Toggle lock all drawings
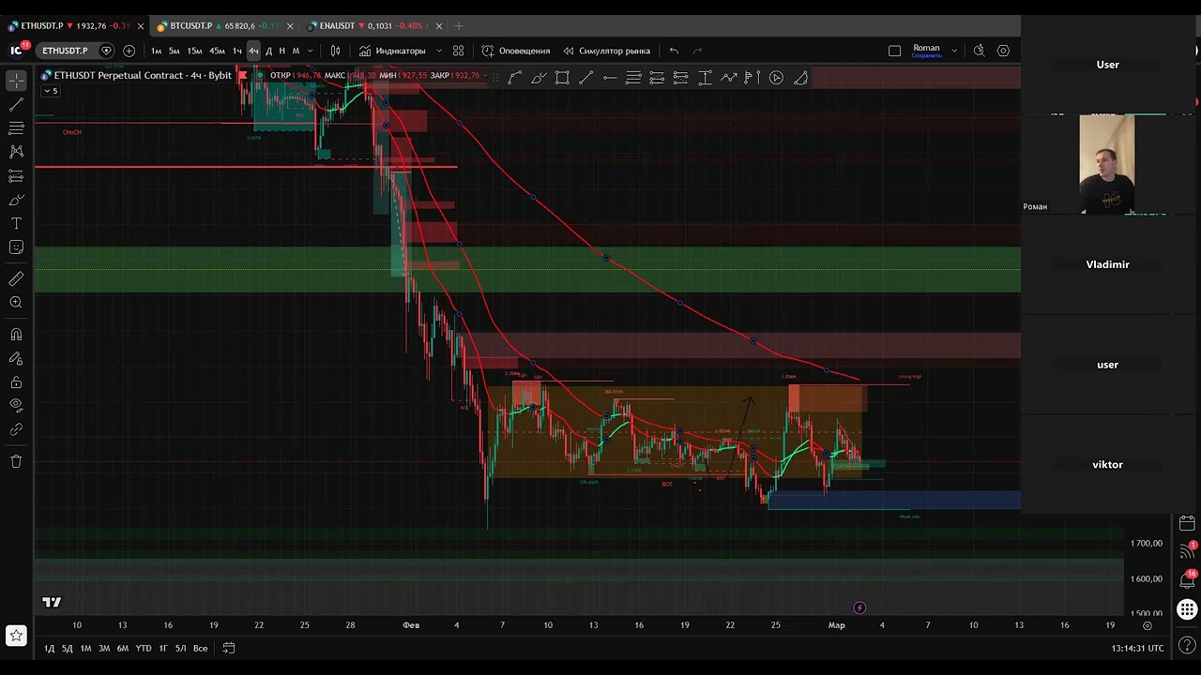 (16, 382)
